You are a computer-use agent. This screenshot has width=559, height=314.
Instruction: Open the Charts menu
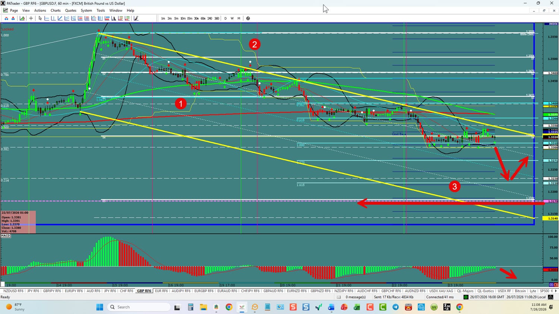(56, 10)
